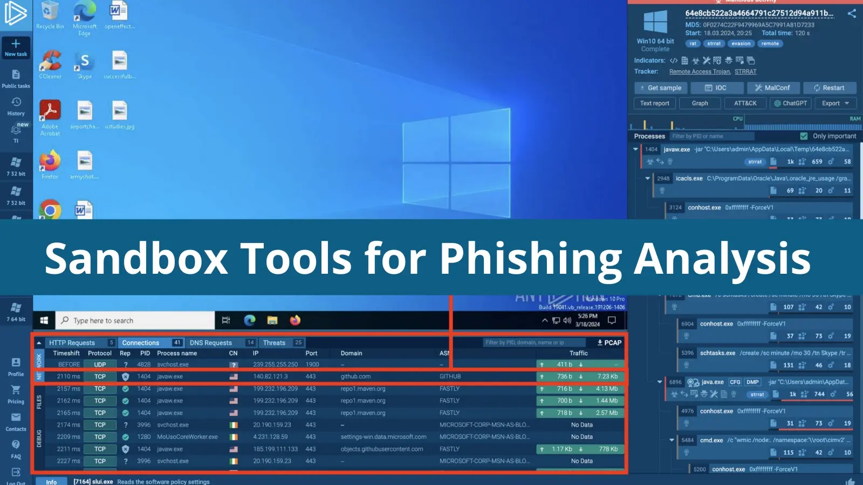Screen dimensions: 863x485
Task: Collapse the javaw.exe process tree
Action: (x=635, y=149)
